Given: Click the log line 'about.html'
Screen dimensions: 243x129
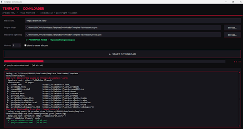Looking at the screenshot, I should click(17, 91).
